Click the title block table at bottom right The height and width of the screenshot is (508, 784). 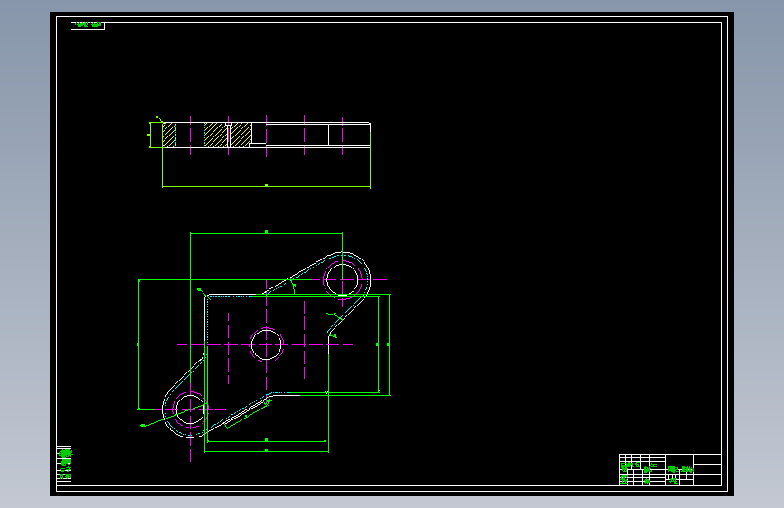pyautogui.click(x=670, y=469)
